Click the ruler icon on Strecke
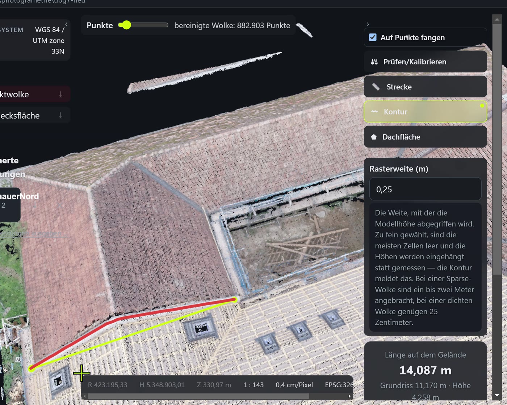507x405 pixels. pyautogui.click(x=376, y=87)
